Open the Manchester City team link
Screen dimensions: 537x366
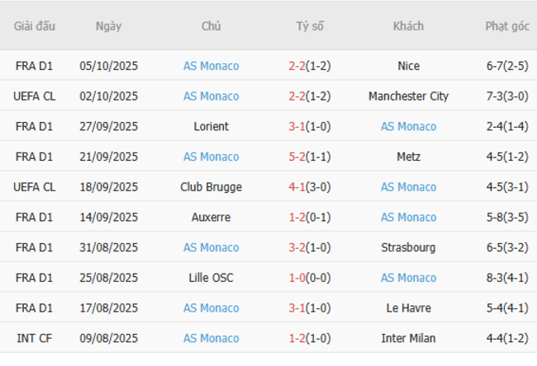(408, 96)
